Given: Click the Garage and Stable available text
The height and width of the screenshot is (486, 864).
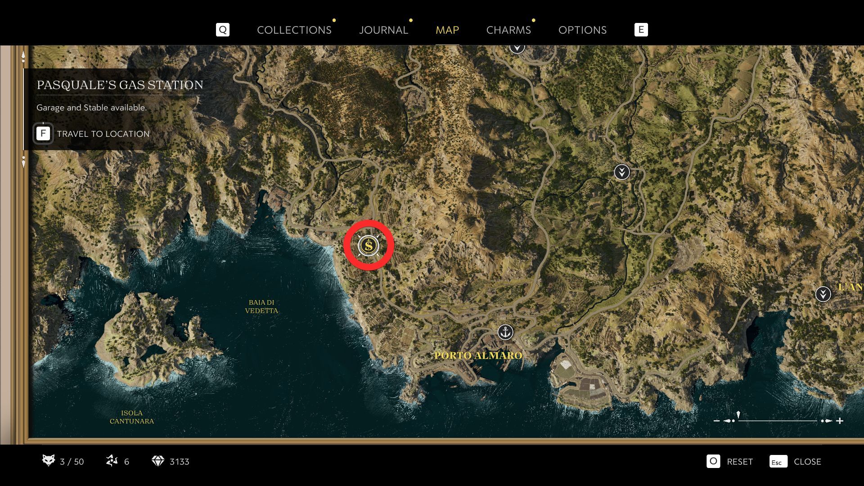Looking at the screenshot, I should (91, 108).
